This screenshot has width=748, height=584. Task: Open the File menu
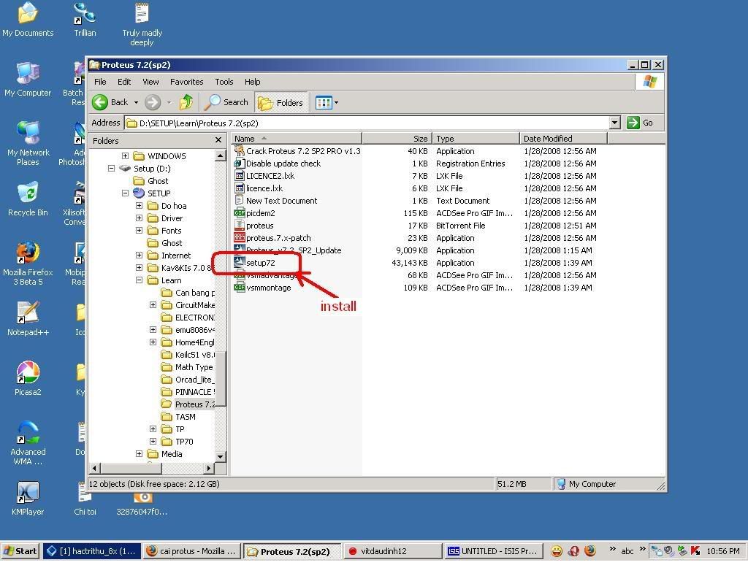point(100,82)
